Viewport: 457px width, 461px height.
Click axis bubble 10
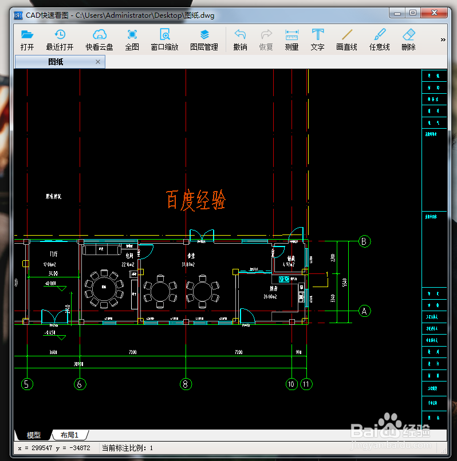click(x=291, y=384)
